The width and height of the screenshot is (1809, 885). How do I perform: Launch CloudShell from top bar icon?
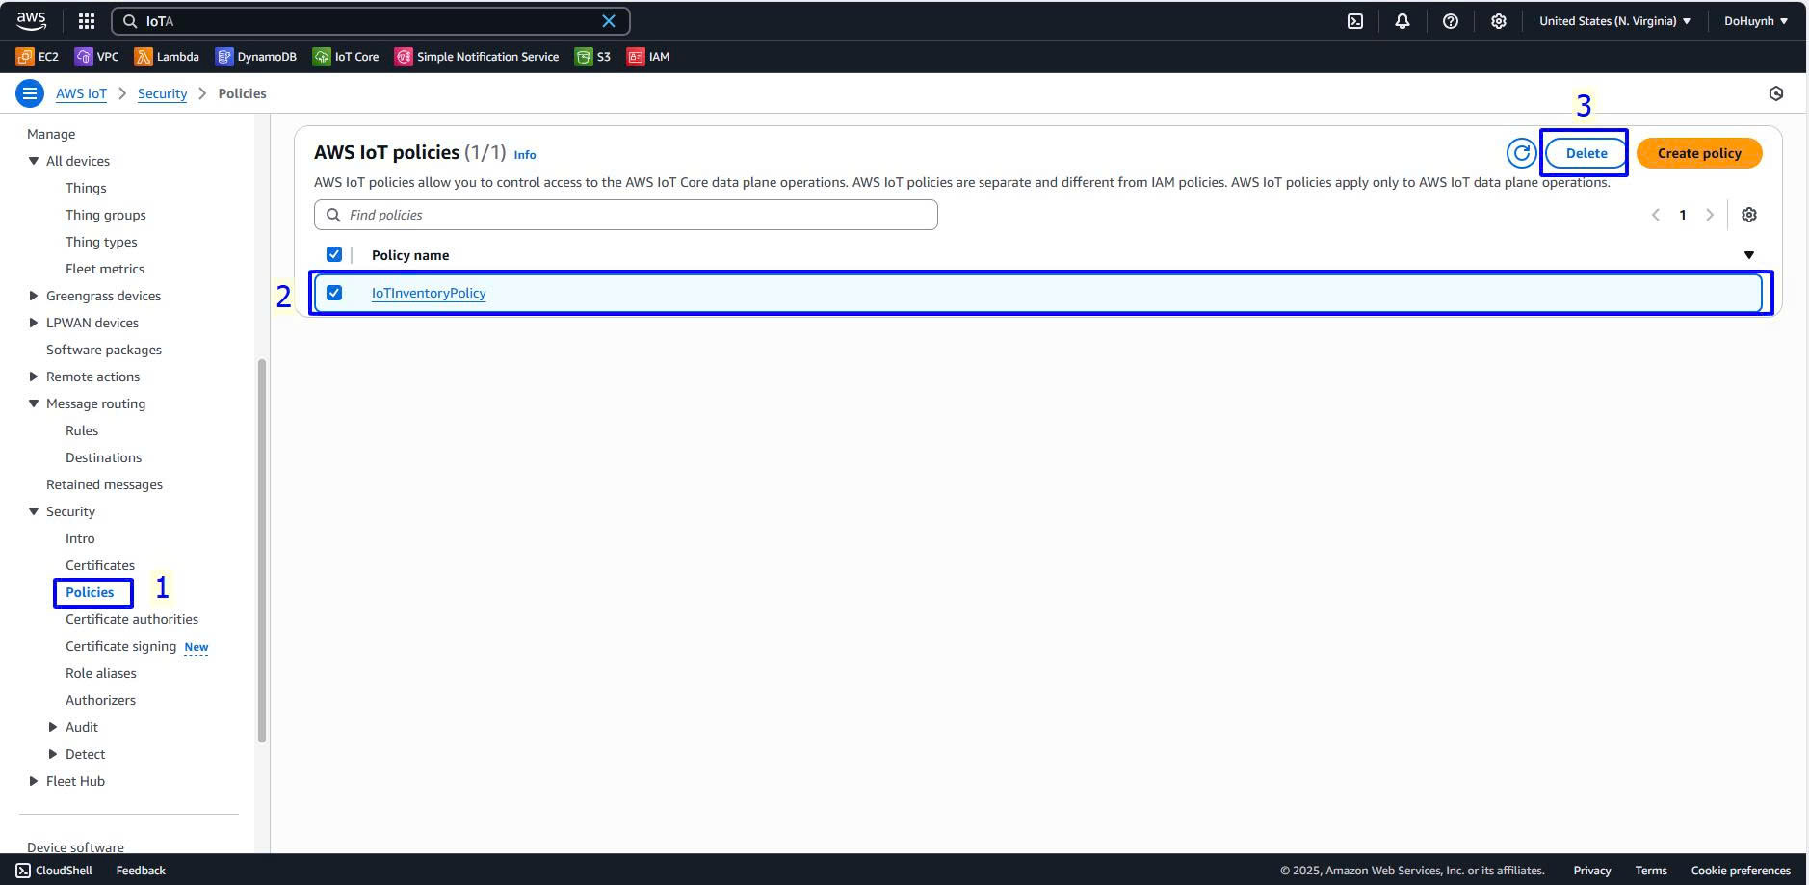click(1354, 21)
